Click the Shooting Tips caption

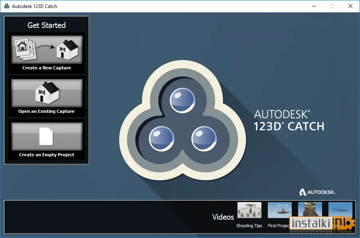(249, 226)
